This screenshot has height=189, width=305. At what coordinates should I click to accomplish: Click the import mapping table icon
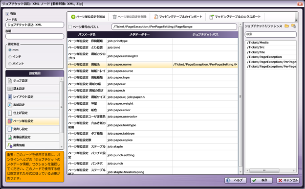pos(156,17)
